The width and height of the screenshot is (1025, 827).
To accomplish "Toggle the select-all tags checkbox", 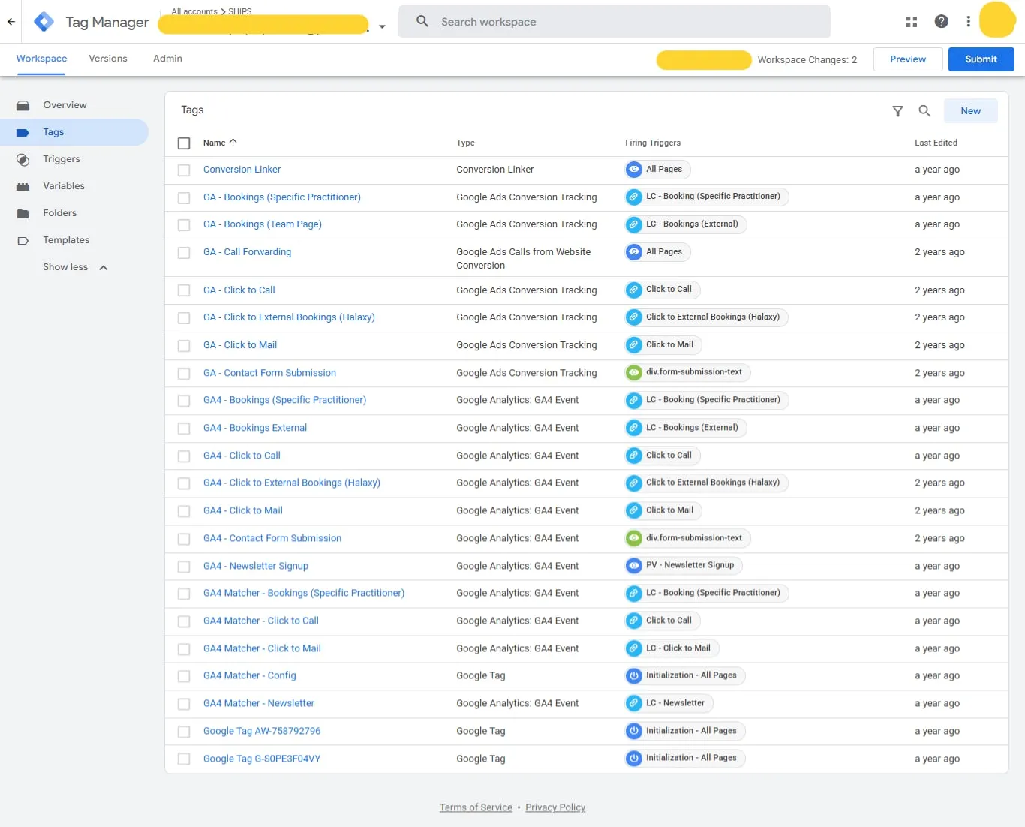I will 184,143.
